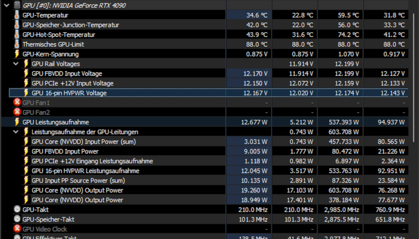419x239 pixels.
Task: Collapse Leistungsaufnahme der GPU-Leitungen subgroup
Action: [x=16, y=132]
